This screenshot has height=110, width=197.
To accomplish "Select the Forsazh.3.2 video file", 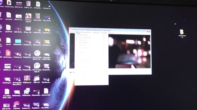I will tap(28, 43).
